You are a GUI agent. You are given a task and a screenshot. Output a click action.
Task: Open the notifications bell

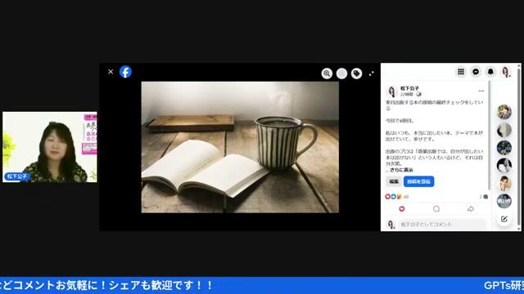(x=490, y=72)
